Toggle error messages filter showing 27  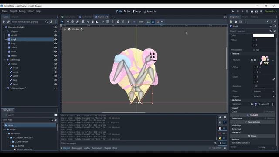coord(222,133)
